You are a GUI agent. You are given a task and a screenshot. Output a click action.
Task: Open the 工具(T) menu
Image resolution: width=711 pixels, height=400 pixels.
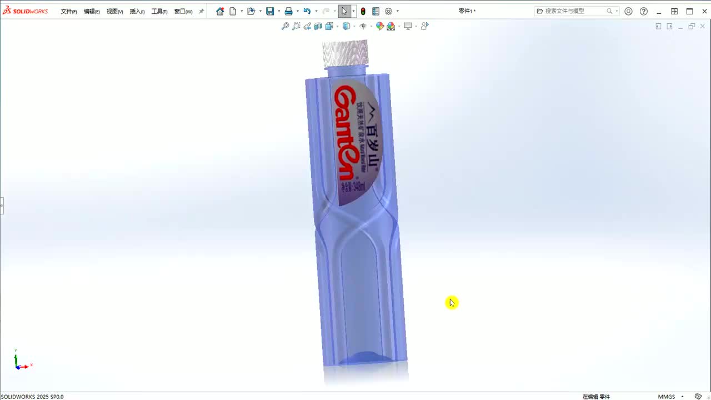pyautogui.click(x=159, y=11)
